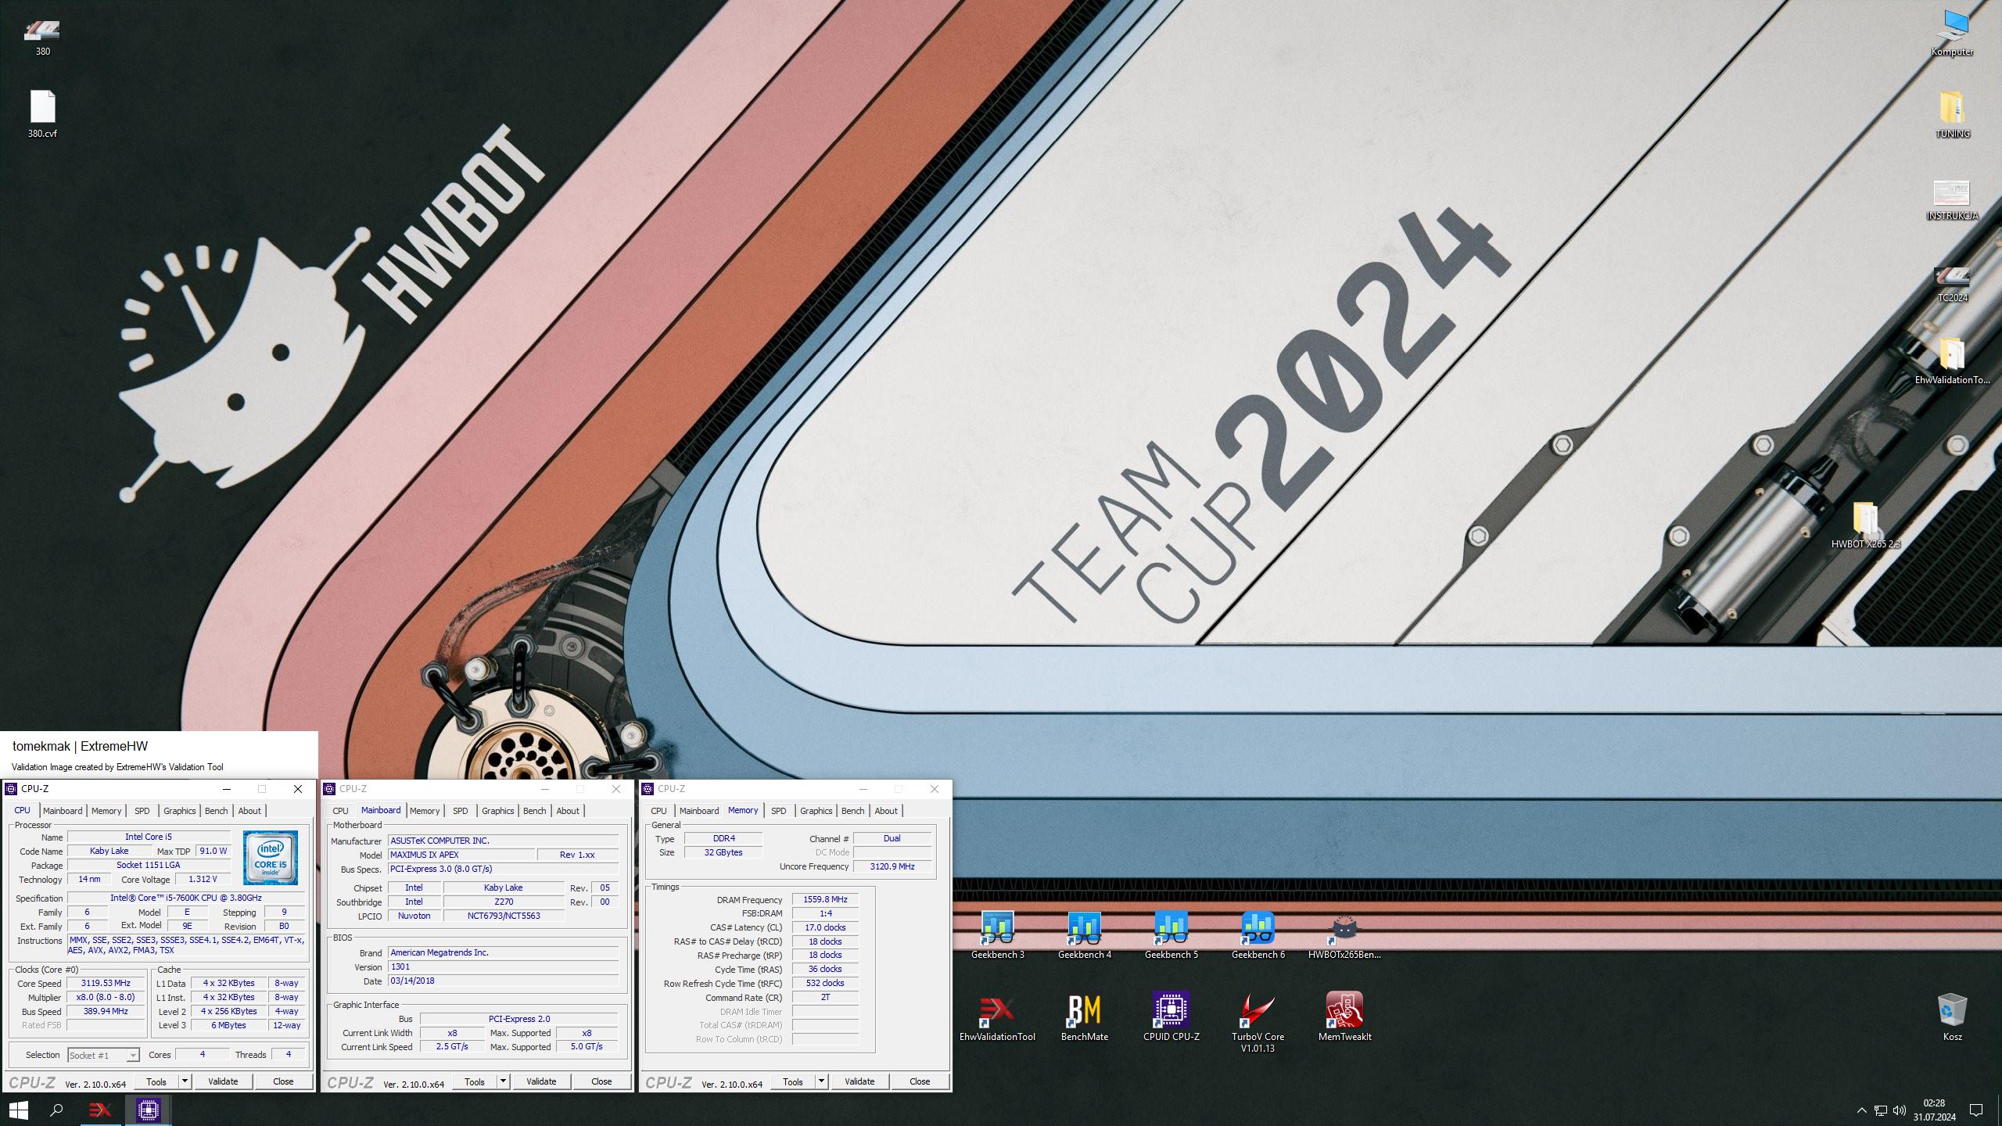Open SPD tab in Mainboard CPU-Z window
This screenshot has width=2002, height=1126.
click(x=461, y=811)
